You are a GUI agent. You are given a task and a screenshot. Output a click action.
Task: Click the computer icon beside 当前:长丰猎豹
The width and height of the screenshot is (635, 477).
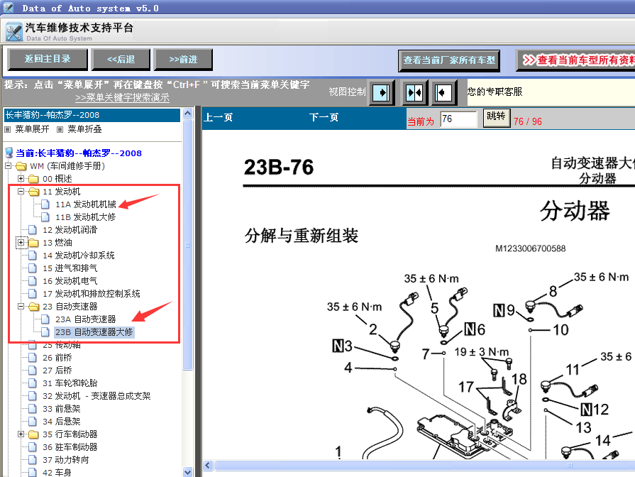click(x=9, y=153)
